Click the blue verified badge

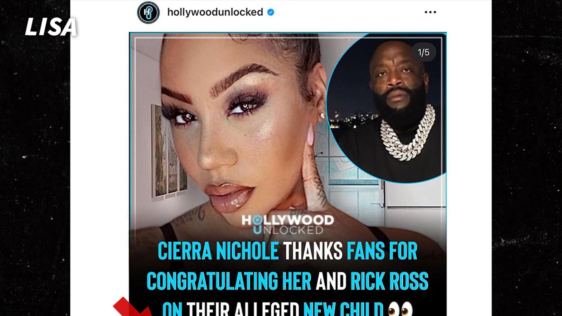click(x=271, y=12)
